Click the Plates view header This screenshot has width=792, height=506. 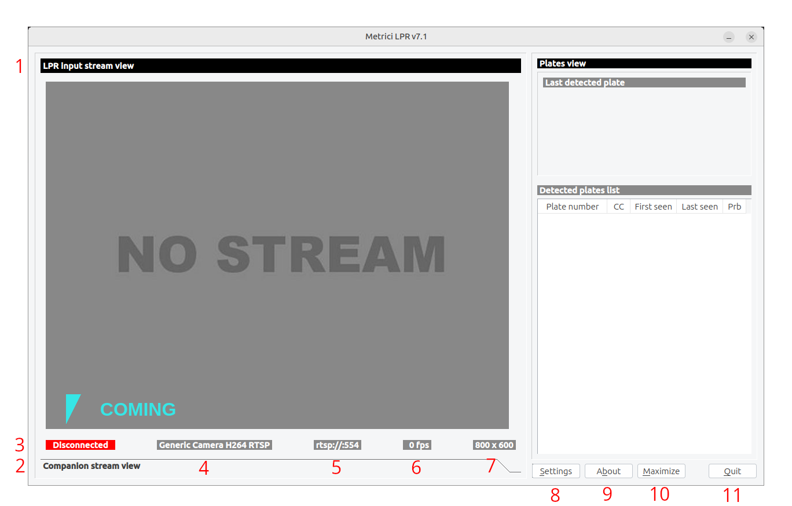[644, 64]
